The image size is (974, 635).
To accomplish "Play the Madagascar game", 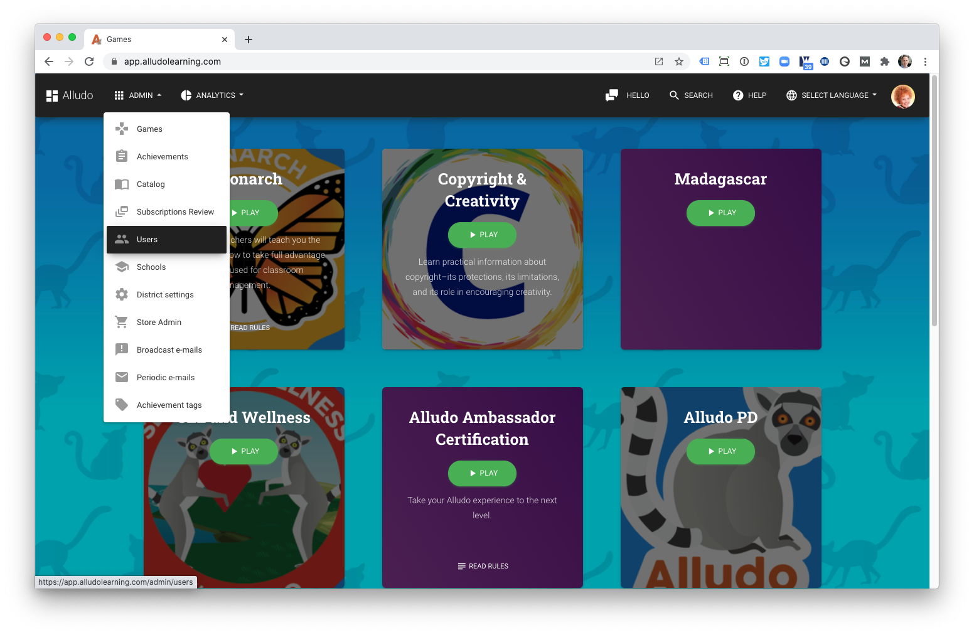I will (x=720, y=213).
